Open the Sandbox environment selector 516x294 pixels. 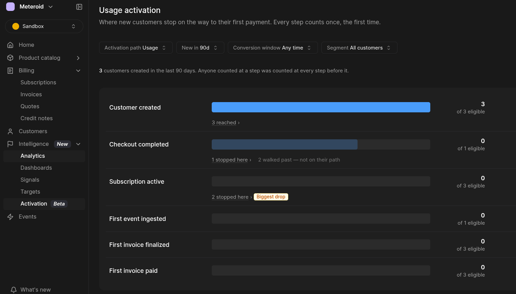coord(44,26)
